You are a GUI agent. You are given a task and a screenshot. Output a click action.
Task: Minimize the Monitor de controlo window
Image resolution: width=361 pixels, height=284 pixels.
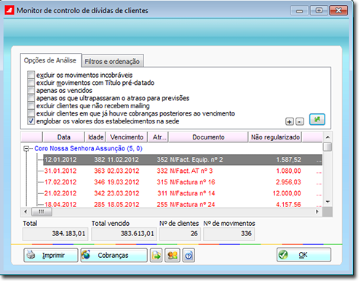coord(299,11)
